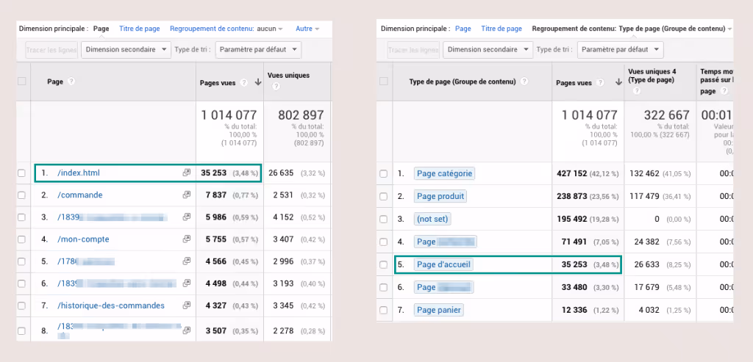This screenshot has width=753, height=362.
Task: Show help for Vues uniques 4 column
Action: coord(637,90)
